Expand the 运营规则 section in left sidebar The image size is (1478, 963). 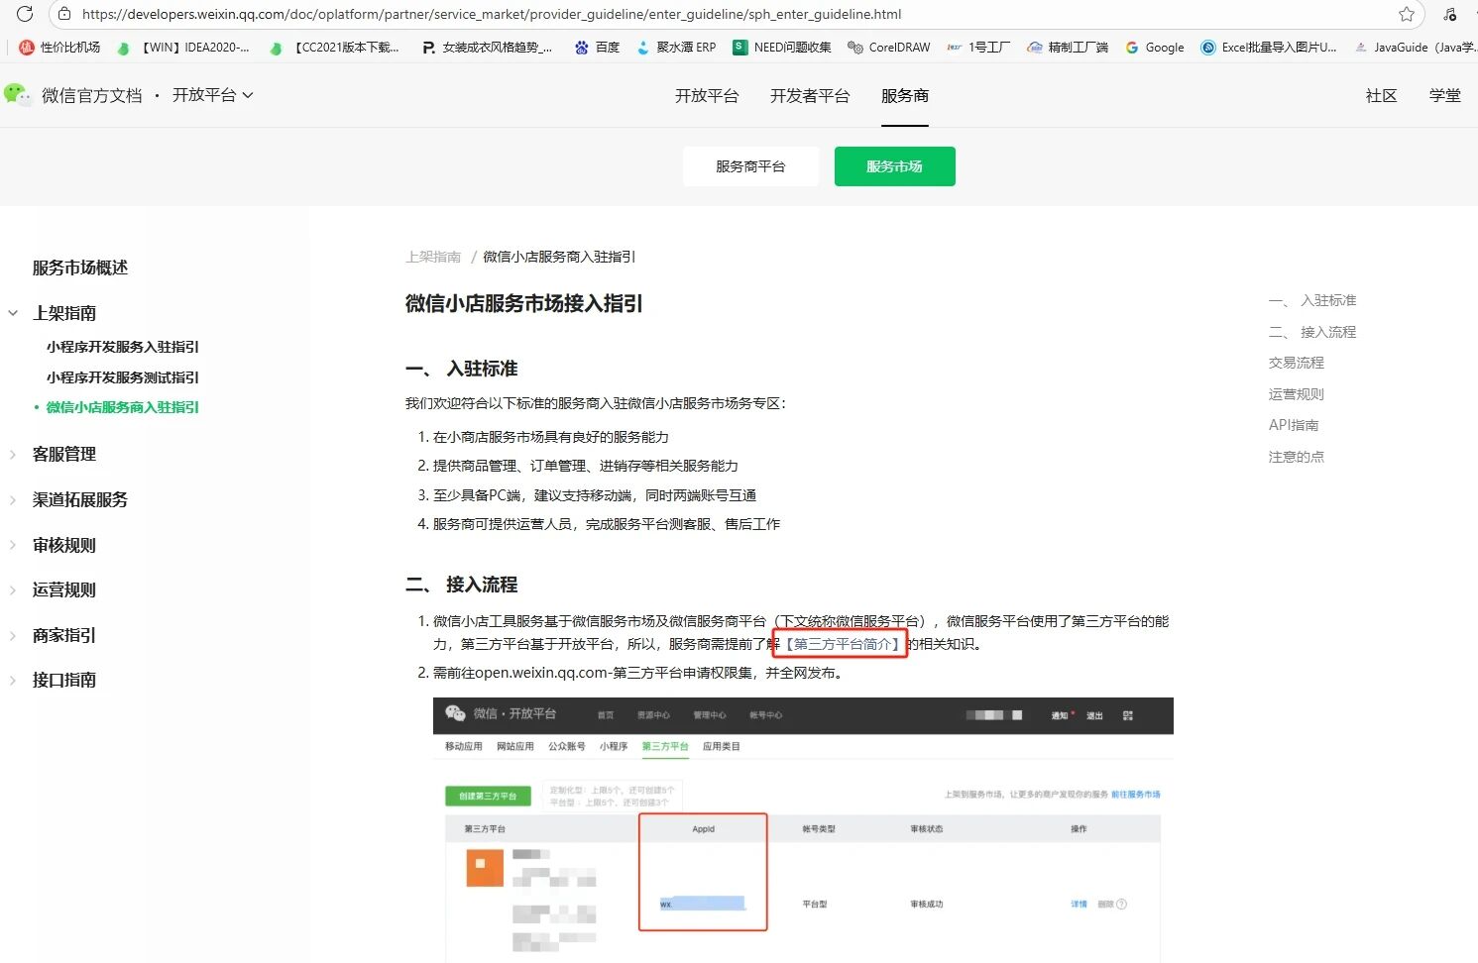[13, 590]
